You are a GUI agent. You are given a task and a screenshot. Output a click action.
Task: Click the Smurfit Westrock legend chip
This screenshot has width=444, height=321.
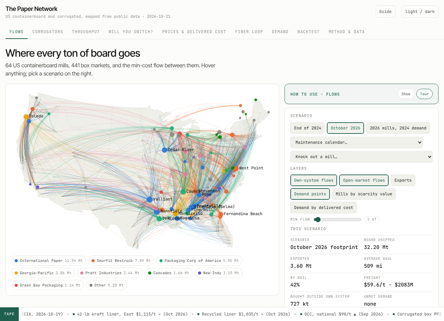tap(121, 261)
